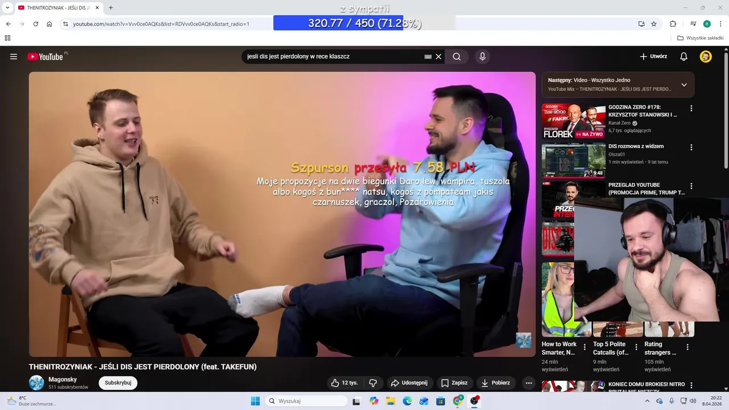Open Chrome media controls icon
This screenshot has width=729, height=410.
693,24
